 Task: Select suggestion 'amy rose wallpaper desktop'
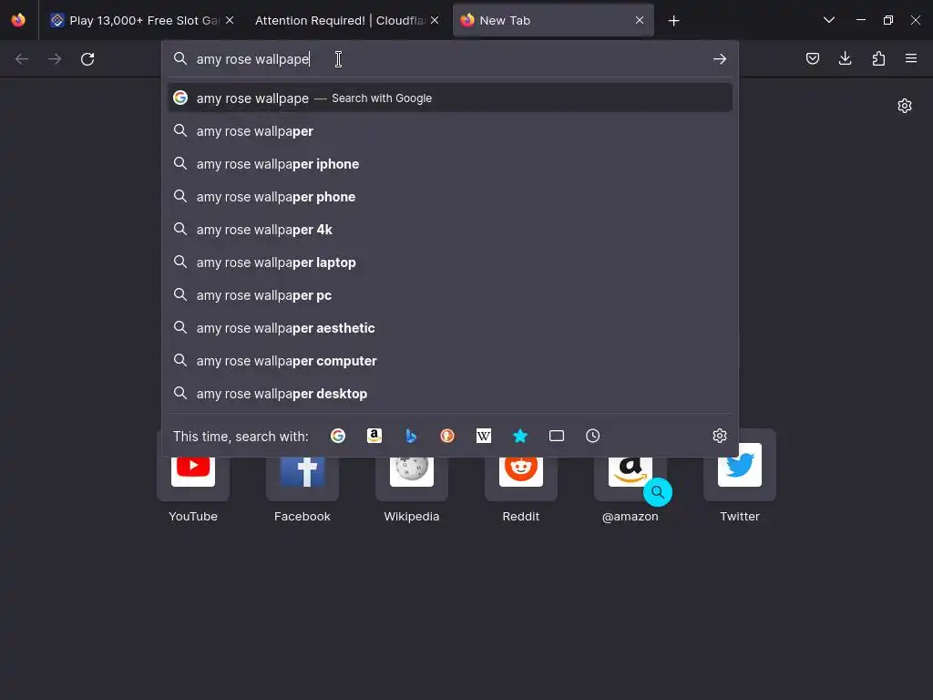point(450,393)
